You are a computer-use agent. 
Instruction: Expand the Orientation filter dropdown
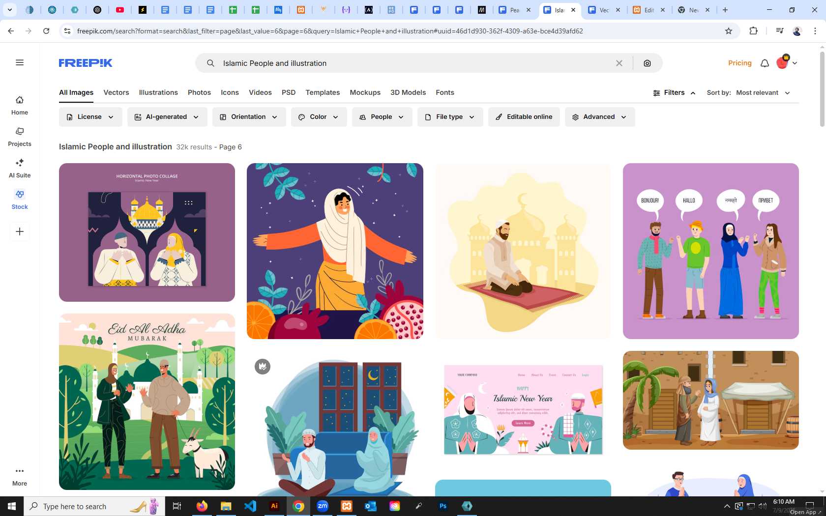coord(249,117)
